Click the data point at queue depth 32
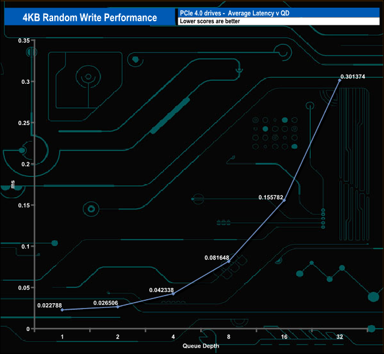 (x=340, y=80)
